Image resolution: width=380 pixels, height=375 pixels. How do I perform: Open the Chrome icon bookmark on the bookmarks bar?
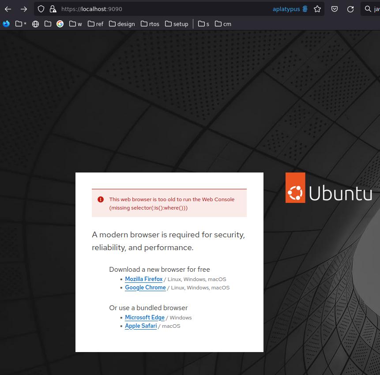(60, 24)
